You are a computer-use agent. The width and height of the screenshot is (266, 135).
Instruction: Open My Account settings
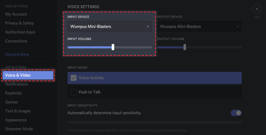point(16,14)
